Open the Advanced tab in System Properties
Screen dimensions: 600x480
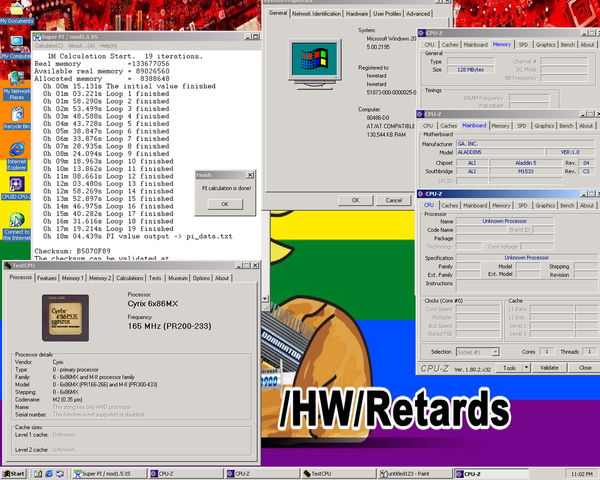pyautogui.click(x=418, y=14)
